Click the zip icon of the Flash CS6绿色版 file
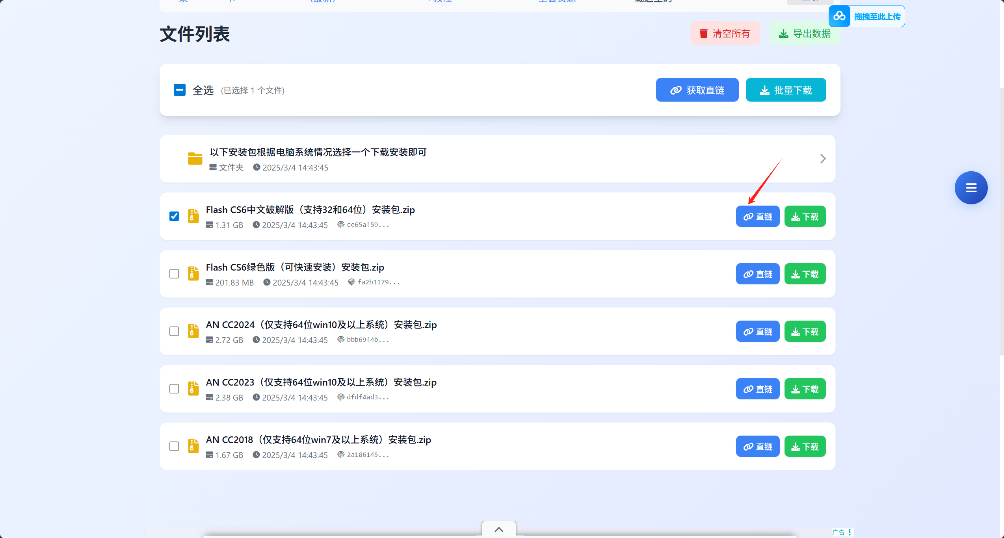Image resolution: width=1004 pixels, height=538 pixels. [193, 273]
